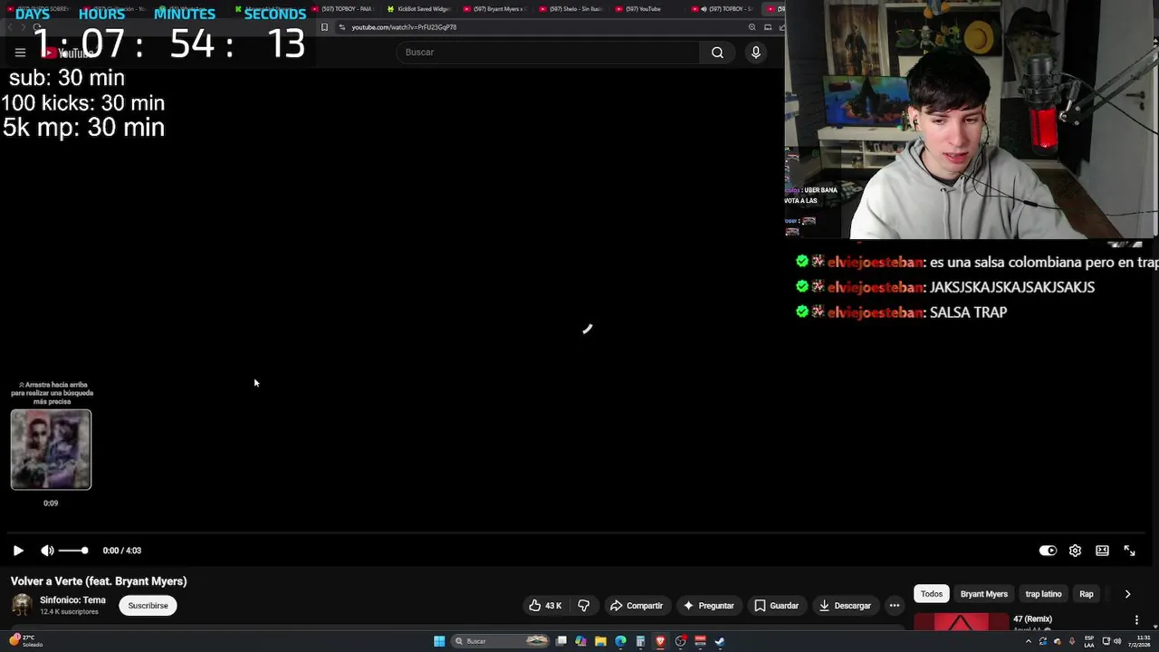
Task: Play the video
Action: click(18, 551)
